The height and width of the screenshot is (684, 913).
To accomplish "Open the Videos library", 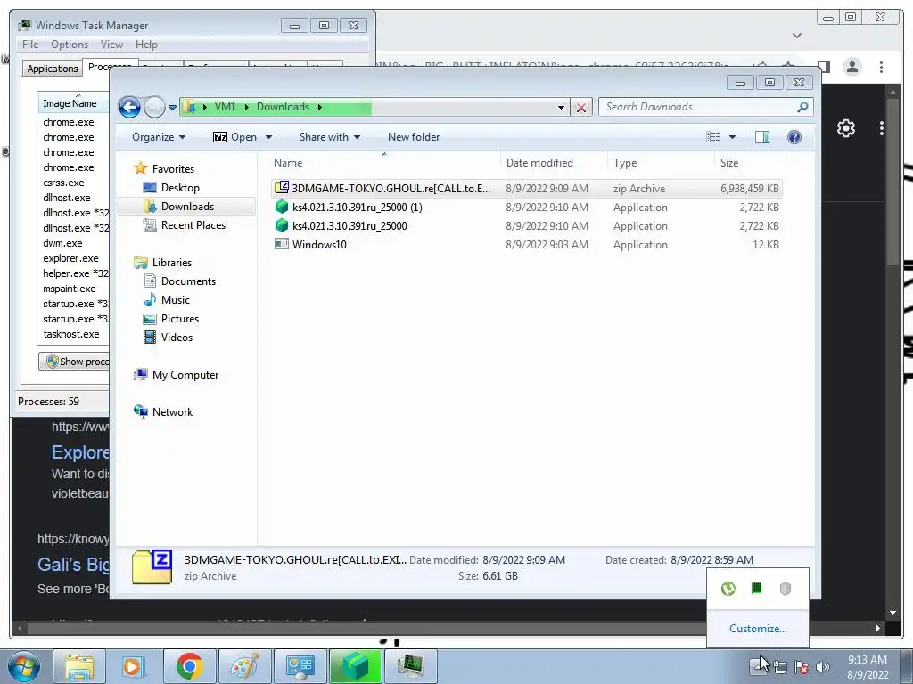I will pyautogui.click(x=177, y=337).
